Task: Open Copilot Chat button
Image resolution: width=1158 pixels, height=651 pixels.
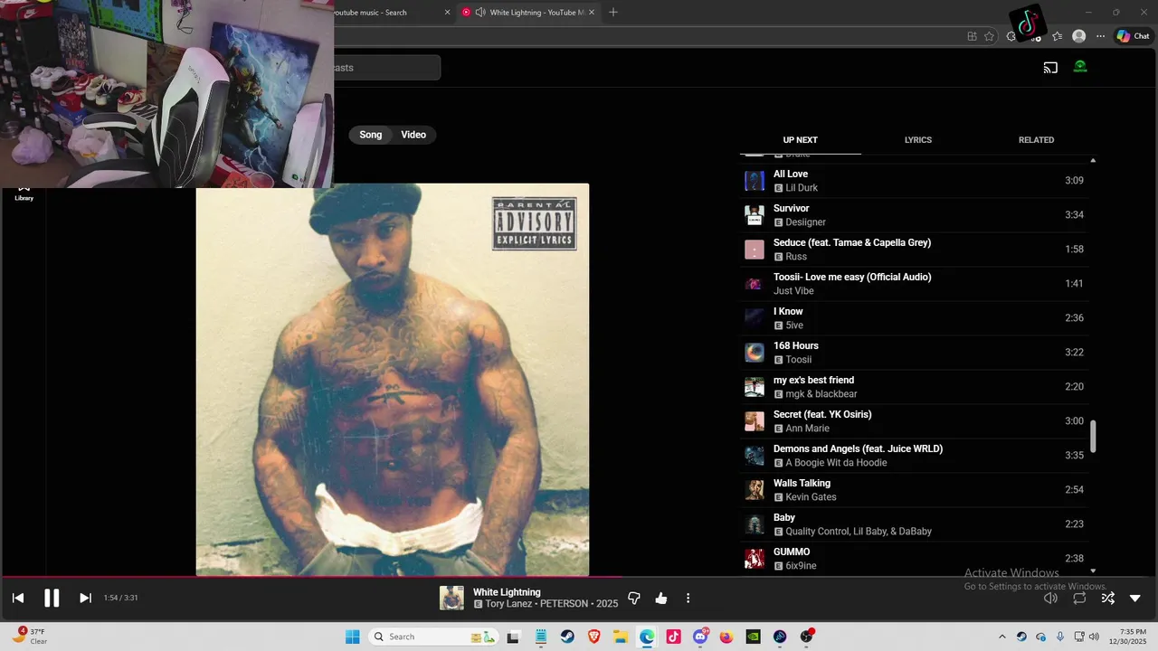Action: 1133,36
